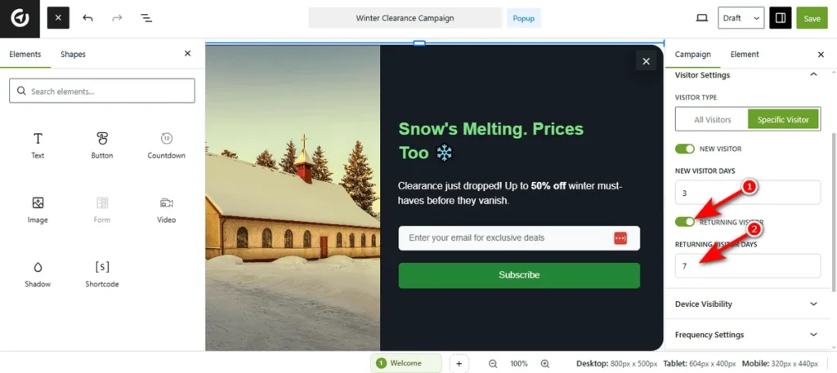Open the layers list icon

click(146, 18)
